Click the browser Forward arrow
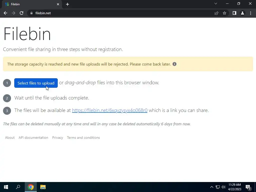Image resolution: width=256 pixels, height=192 pixels. click(x=13, y=13)
